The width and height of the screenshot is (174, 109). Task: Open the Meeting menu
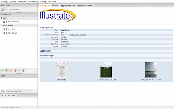pyautogui.click(x=4, y=2)
